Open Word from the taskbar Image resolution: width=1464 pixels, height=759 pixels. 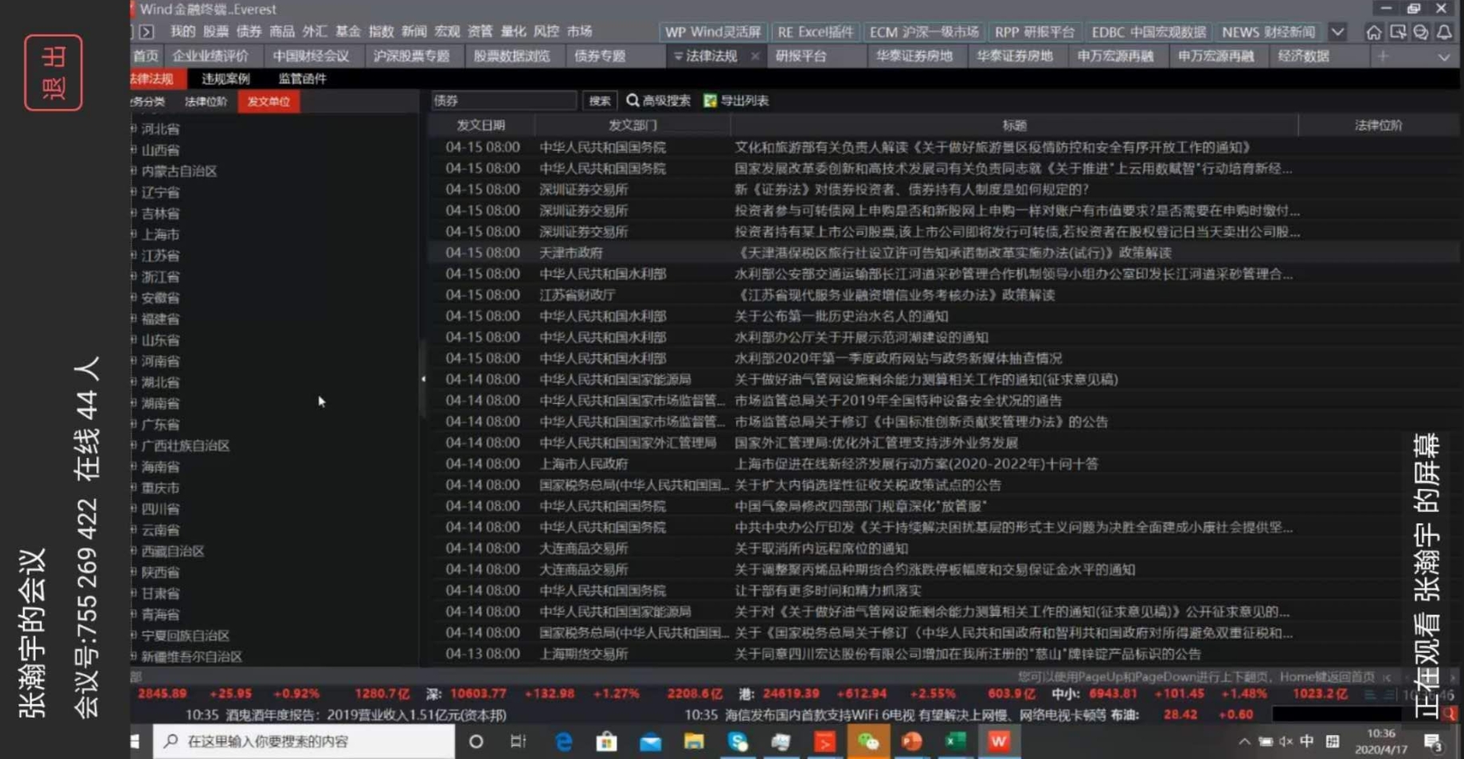[x=999, y=741]
